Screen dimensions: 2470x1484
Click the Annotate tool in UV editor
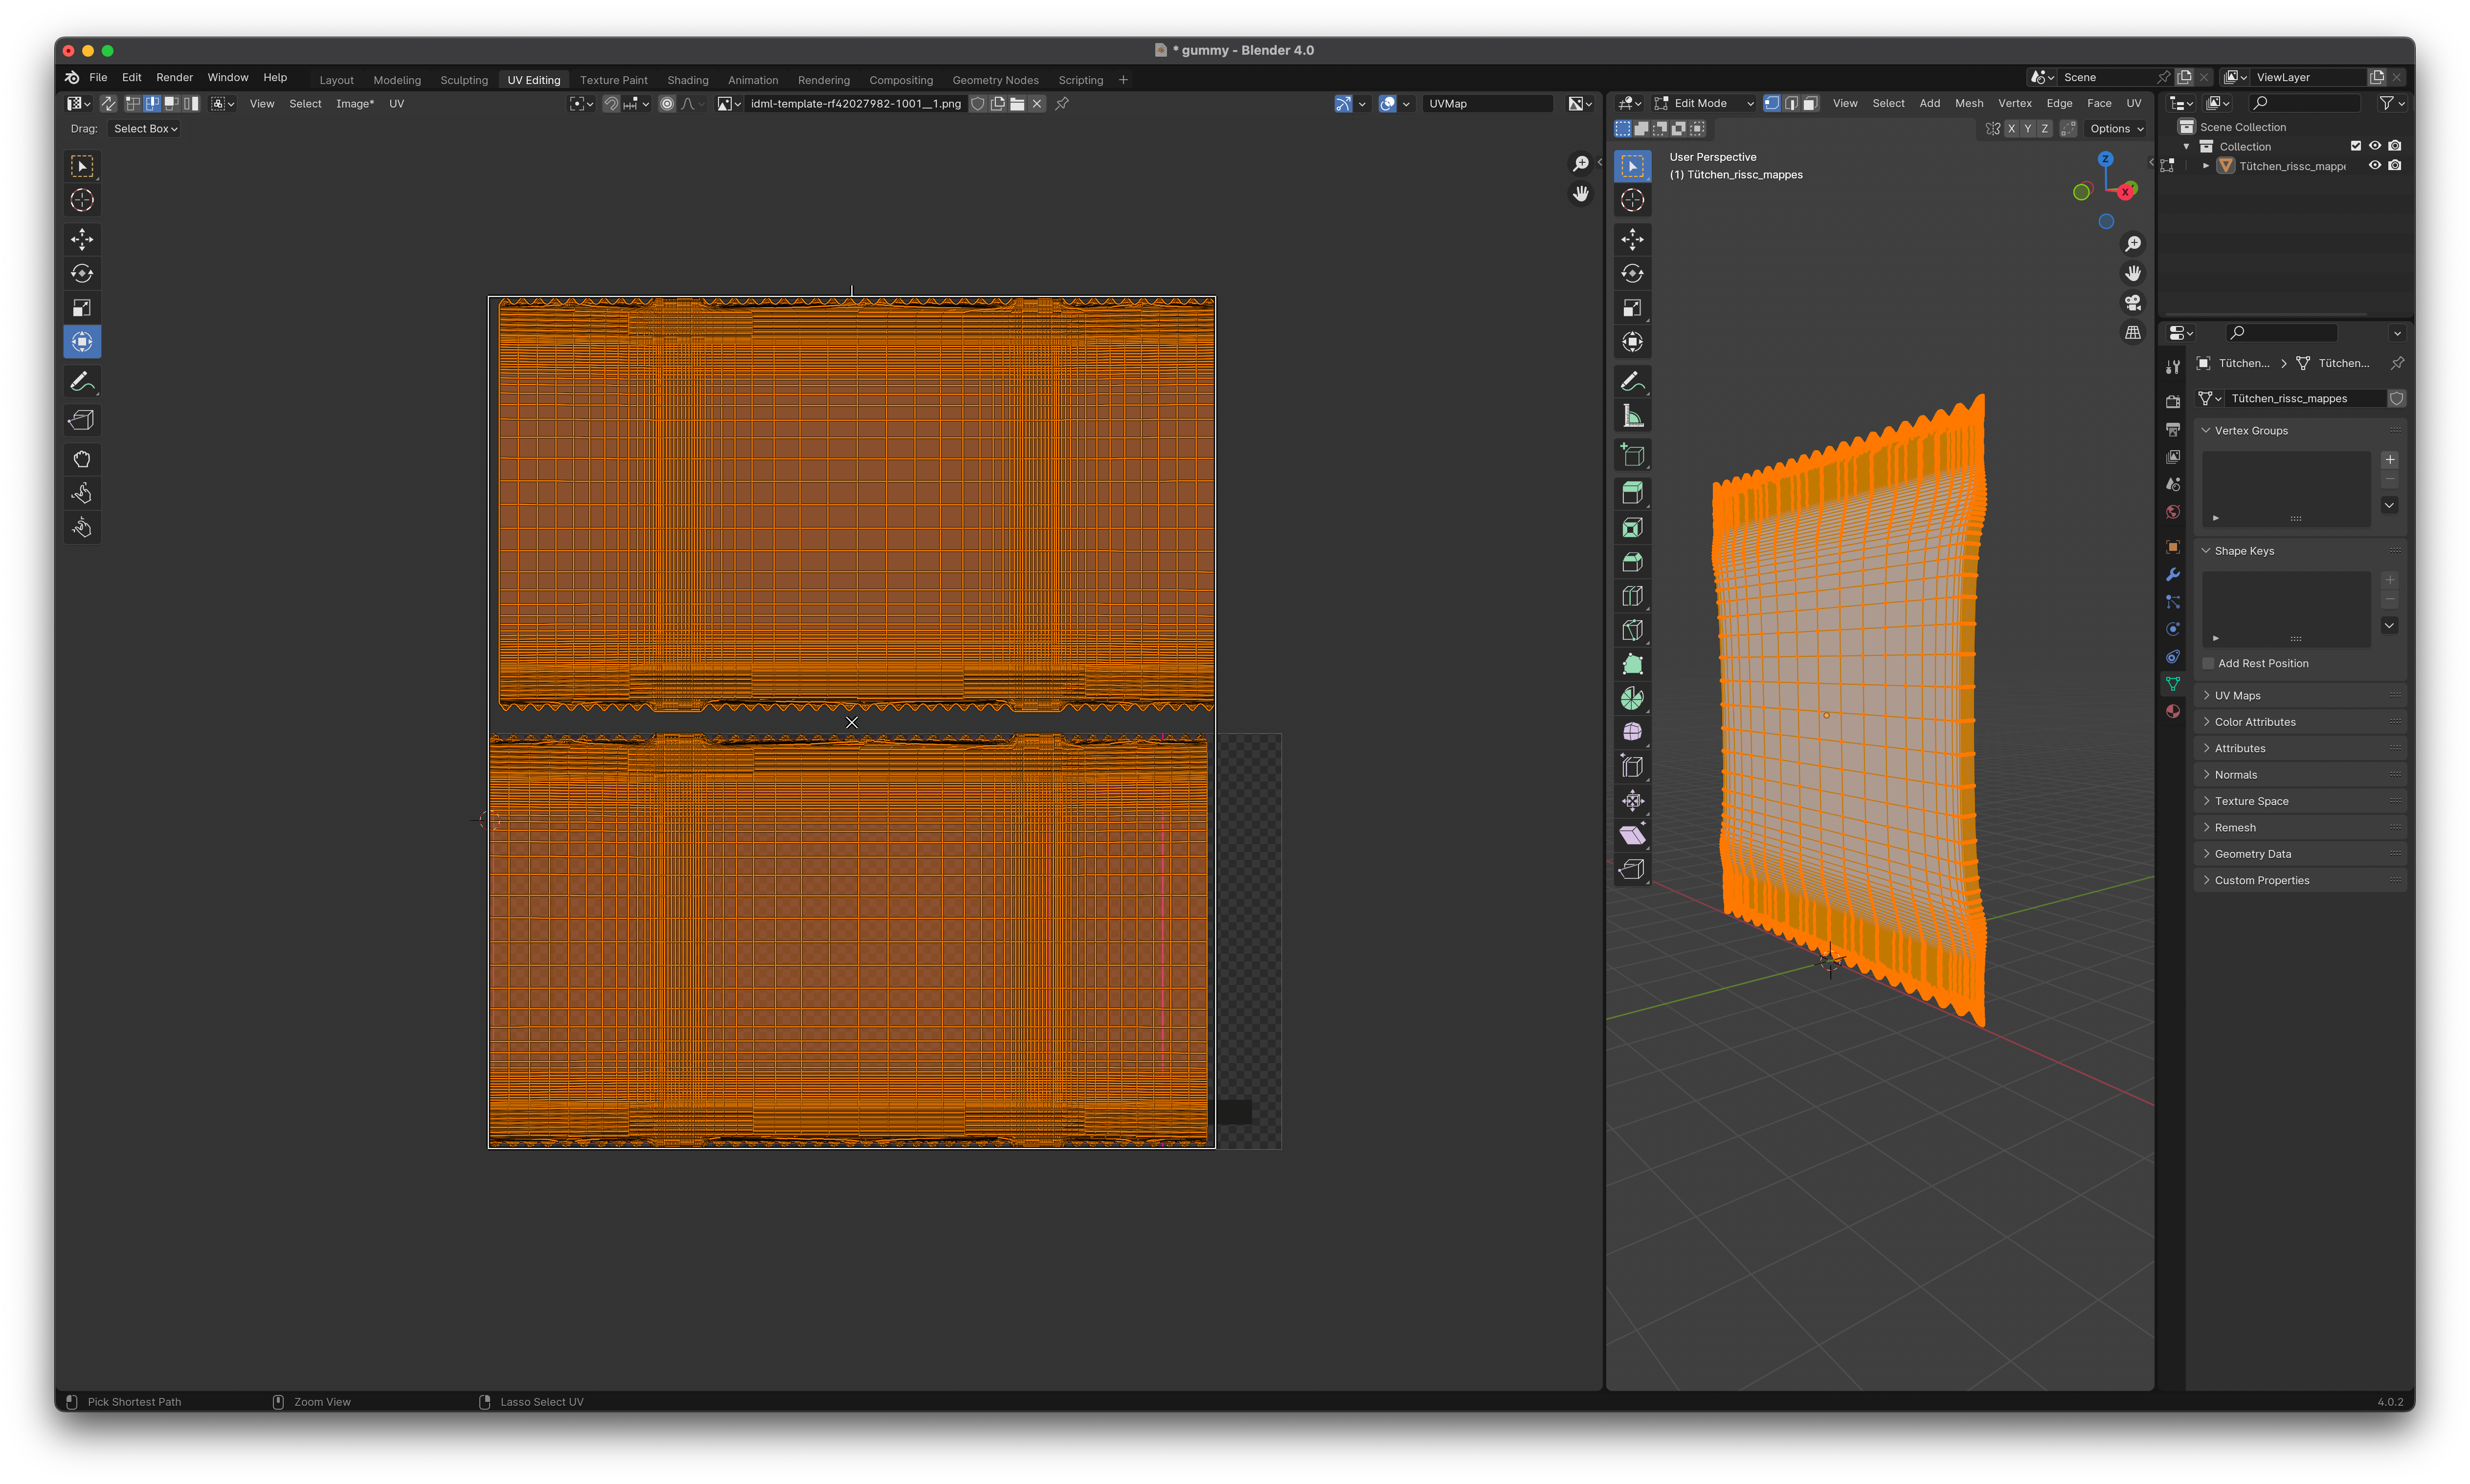tap(82, 381)
